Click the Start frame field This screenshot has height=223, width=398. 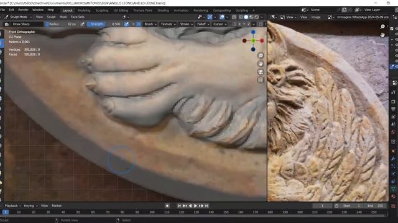point(351,206)
